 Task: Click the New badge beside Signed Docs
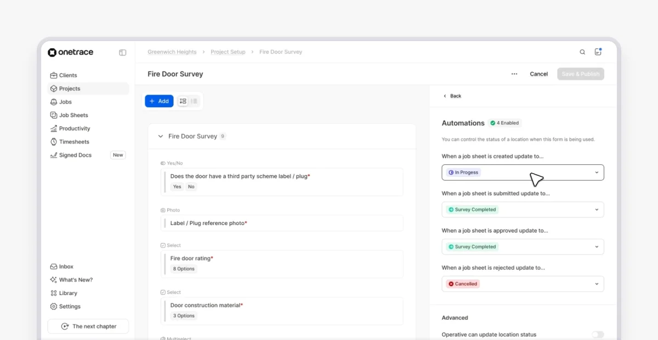[118, 155]
